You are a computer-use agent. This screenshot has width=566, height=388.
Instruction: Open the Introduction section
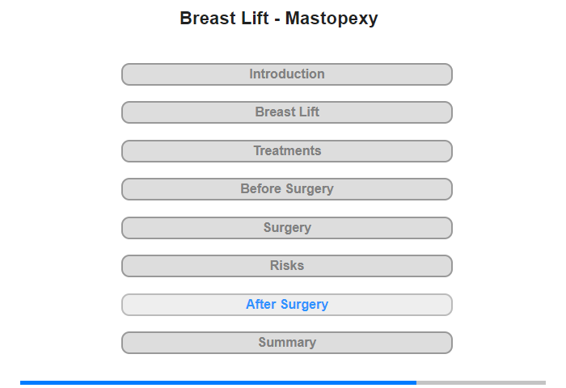tap(287, 74)
